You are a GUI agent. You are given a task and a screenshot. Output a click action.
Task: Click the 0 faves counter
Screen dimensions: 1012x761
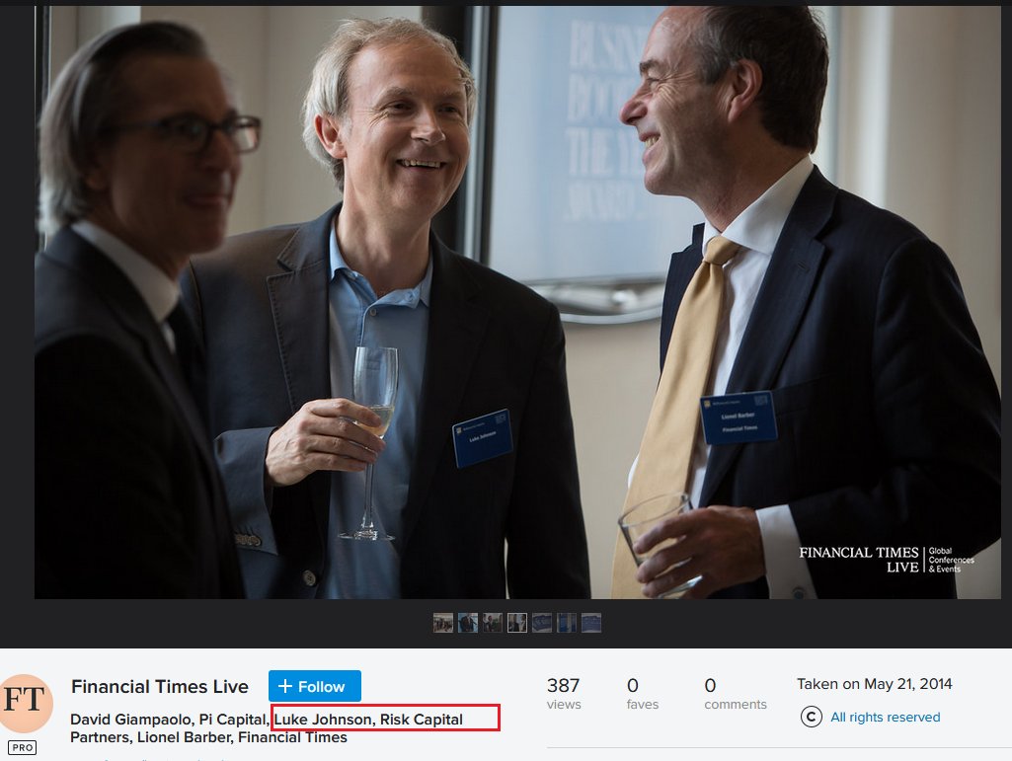click(633, 693)
